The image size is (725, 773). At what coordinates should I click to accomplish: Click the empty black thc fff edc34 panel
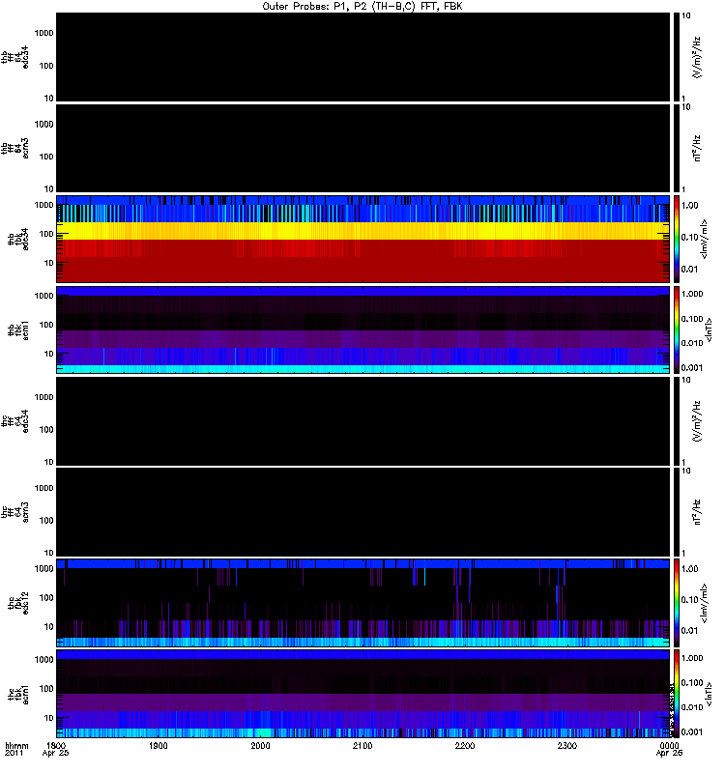362,421
